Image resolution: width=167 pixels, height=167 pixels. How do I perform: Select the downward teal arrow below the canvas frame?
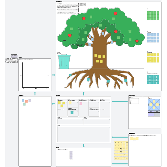click(x=83, y=146)
